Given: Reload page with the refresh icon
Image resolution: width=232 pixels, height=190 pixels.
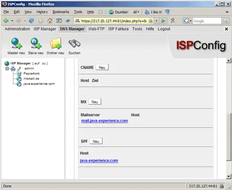Looking at the screenshot, I should tap(31, 21).
